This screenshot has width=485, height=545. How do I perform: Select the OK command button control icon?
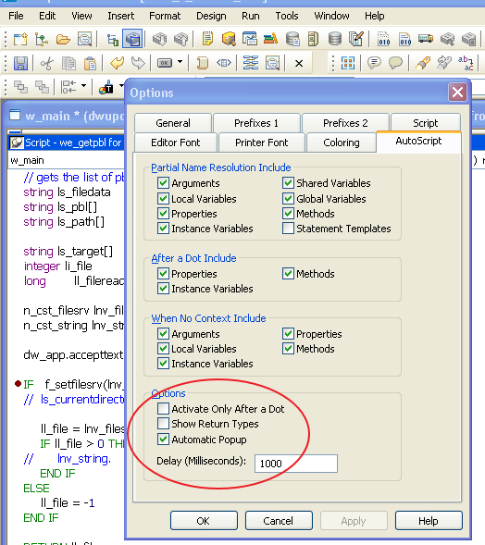point(165,63)
